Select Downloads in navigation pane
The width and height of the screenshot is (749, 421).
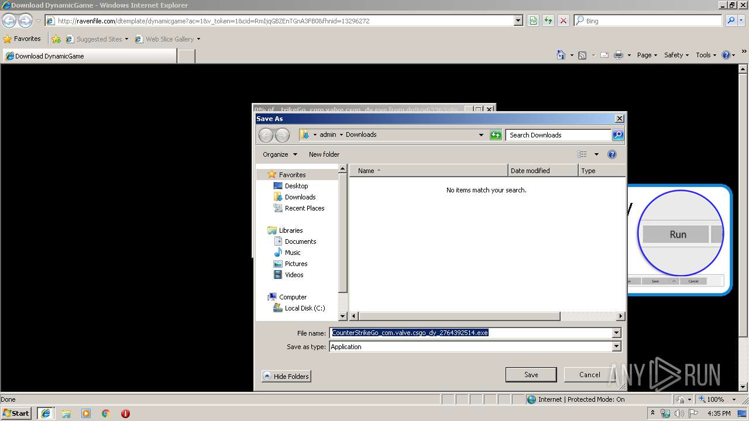point(294,197)
